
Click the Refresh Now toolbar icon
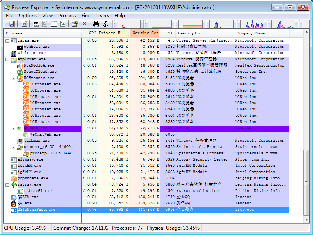pyautogui.click(x=24, y=24)
